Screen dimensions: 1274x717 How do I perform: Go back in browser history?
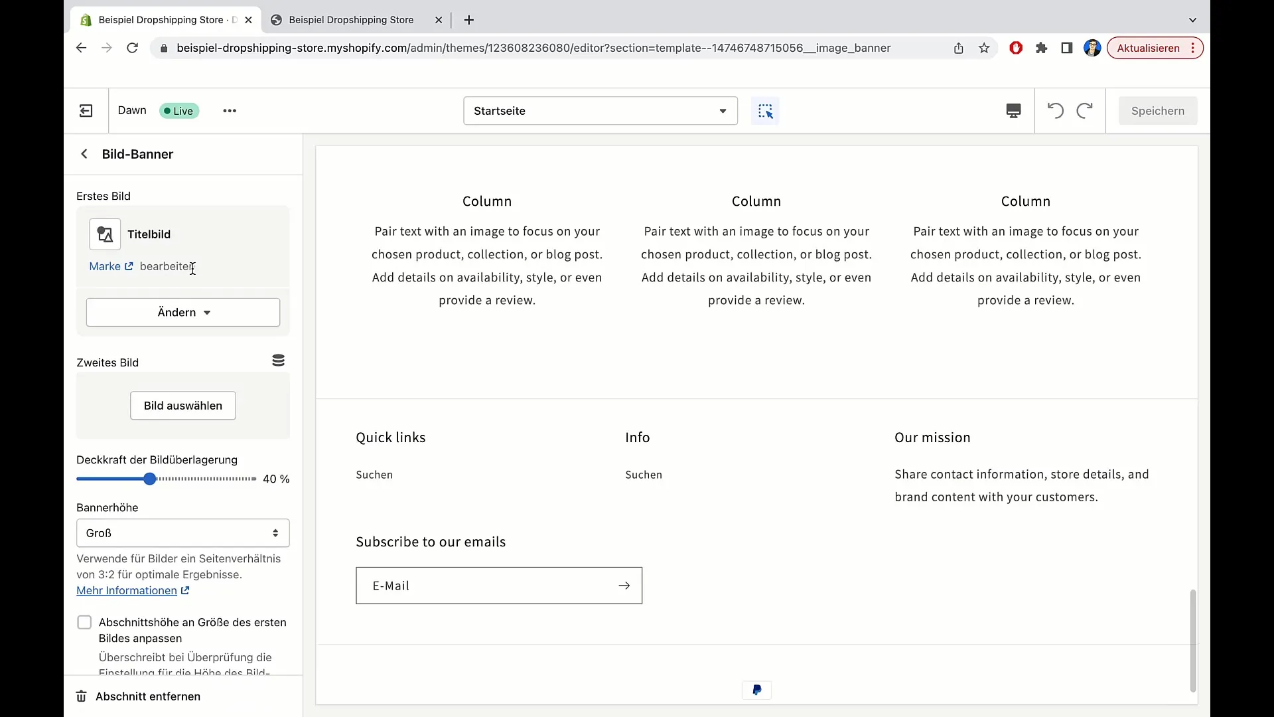[81, 48]
